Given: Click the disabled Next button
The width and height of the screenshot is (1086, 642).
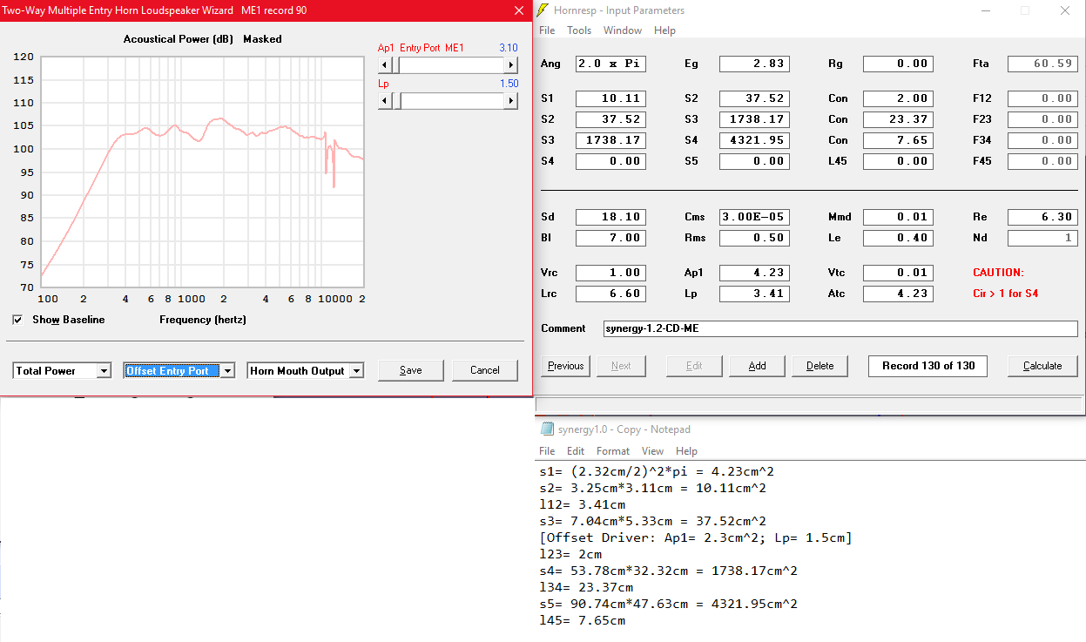Looking at the screenshot, I should pos(621,366).
